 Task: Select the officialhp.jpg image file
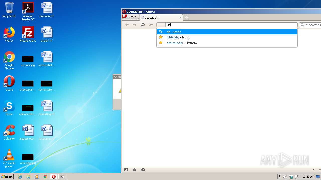(x=28, y=159)
